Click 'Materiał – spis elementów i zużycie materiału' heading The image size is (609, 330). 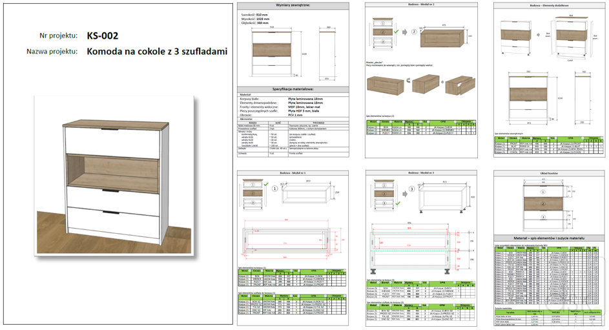tap(550, 238)
